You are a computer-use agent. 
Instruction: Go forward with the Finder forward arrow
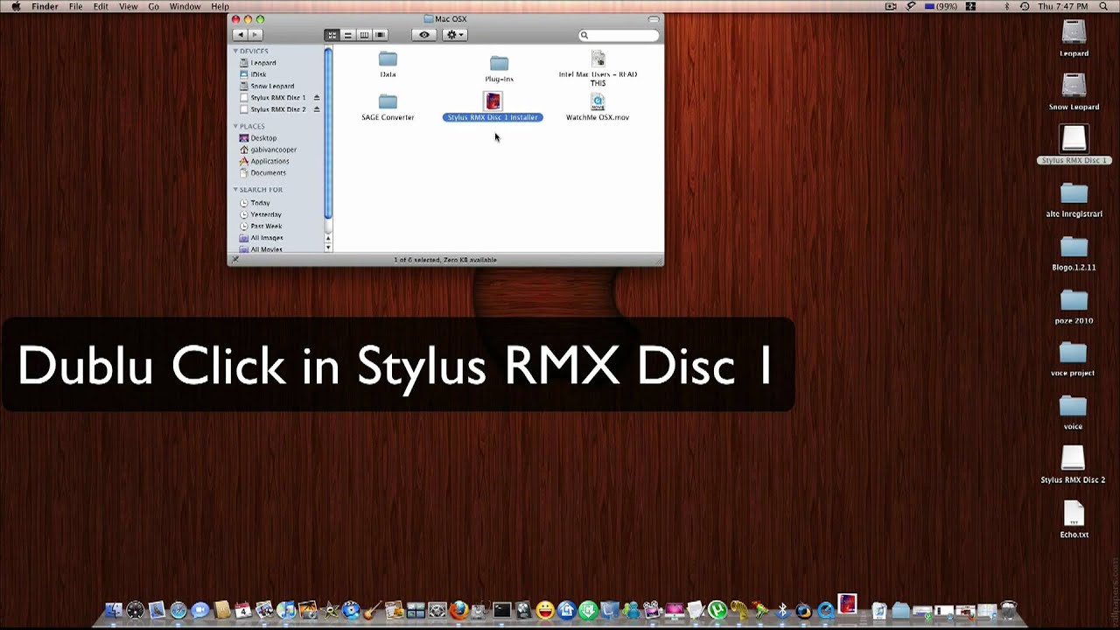[x=255, y=35]
